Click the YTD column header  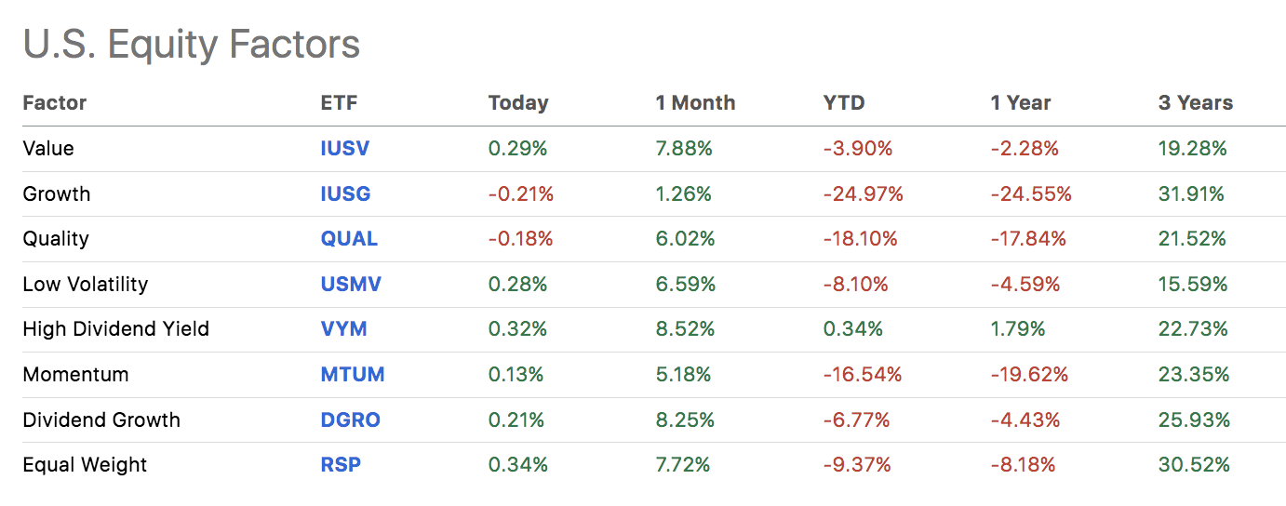pyautogui.click(x=844, y=103)
